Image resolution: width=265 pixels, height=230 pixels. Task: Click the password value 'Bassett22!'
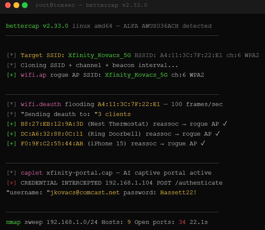[x=178, y=192]
